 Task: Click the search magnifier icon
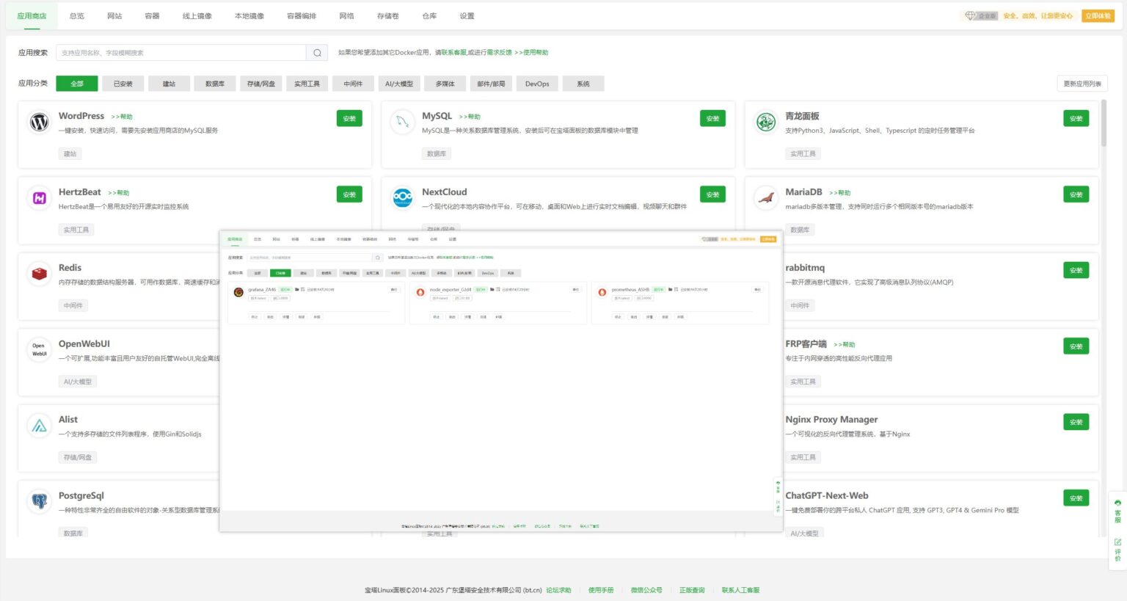point(317,53)
